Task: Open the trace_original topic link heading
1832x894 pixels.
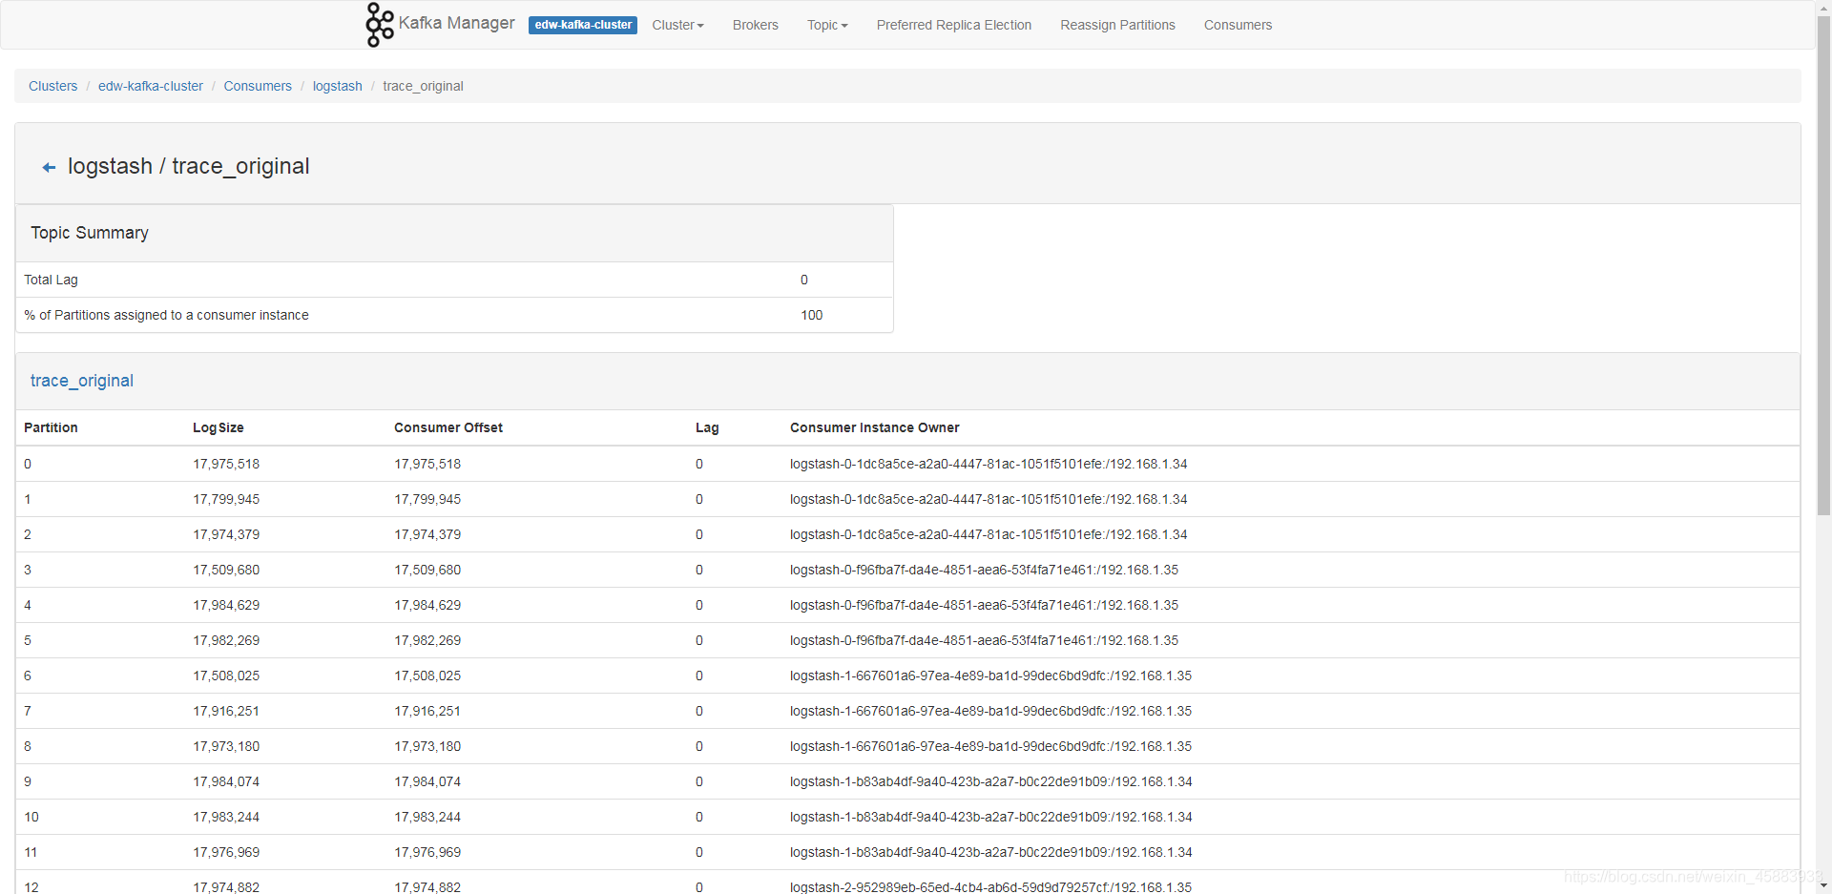Action: (x=82, y=381)
